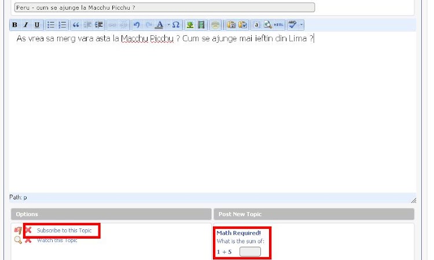Viewport: 434px width, 260px height.
Task: Undo the last edit
Action: [137, 25]
